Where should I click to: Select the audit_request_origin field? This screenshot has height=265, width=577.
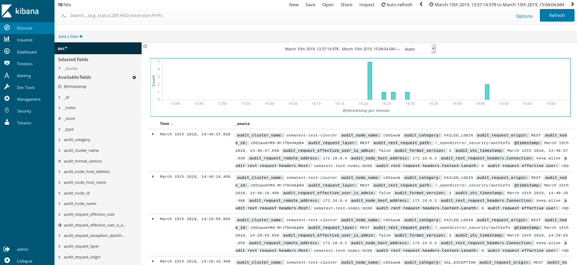82,257
